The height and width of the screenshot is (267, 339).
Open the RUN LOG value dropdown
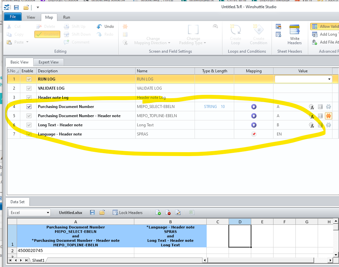[329, 79]
